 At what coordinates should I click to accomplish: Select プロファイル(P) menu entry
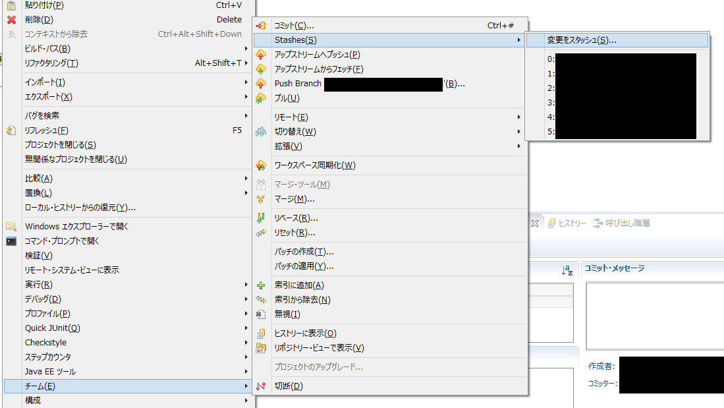tap(128, 314)
